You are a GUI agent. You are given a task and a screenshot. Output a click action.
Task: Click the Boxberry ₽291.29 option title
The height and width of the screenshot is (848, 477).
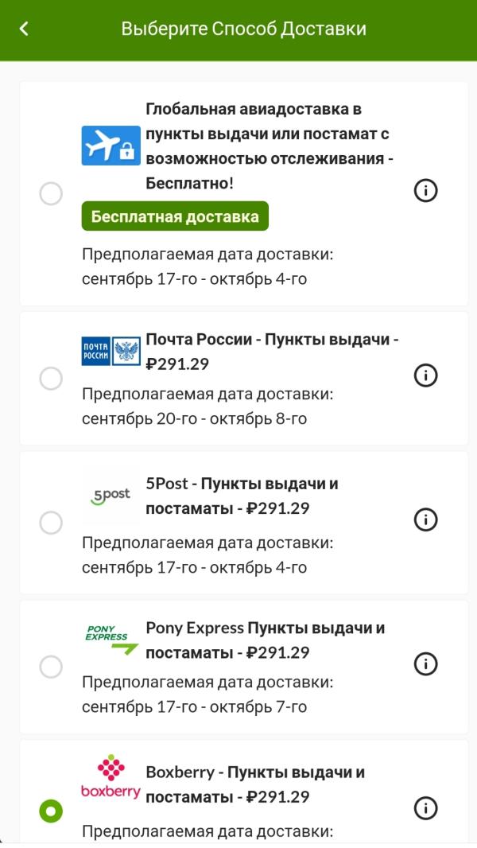pos(255,784)
